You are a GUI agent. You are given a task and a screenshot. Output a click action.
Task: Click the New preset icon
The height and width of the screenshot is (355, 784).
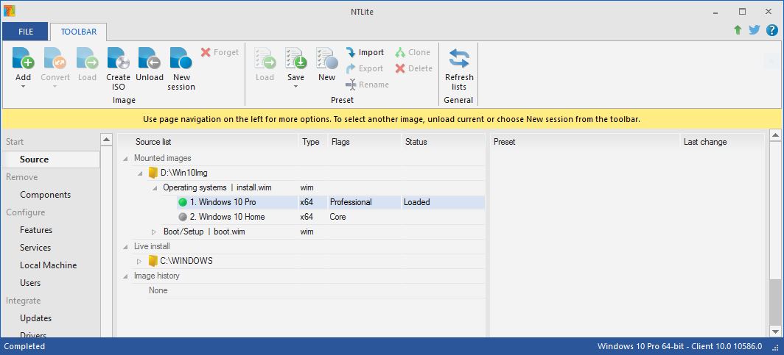327,58
